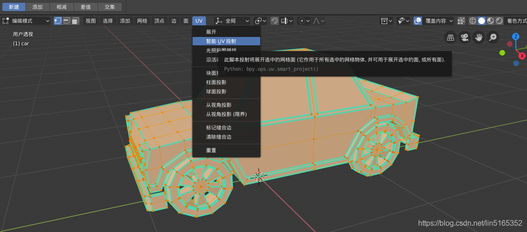Open the 着色方式 shading options dropdown
Image resolution: width=527 pixels, height=232 pixels.
click(515, 21)
